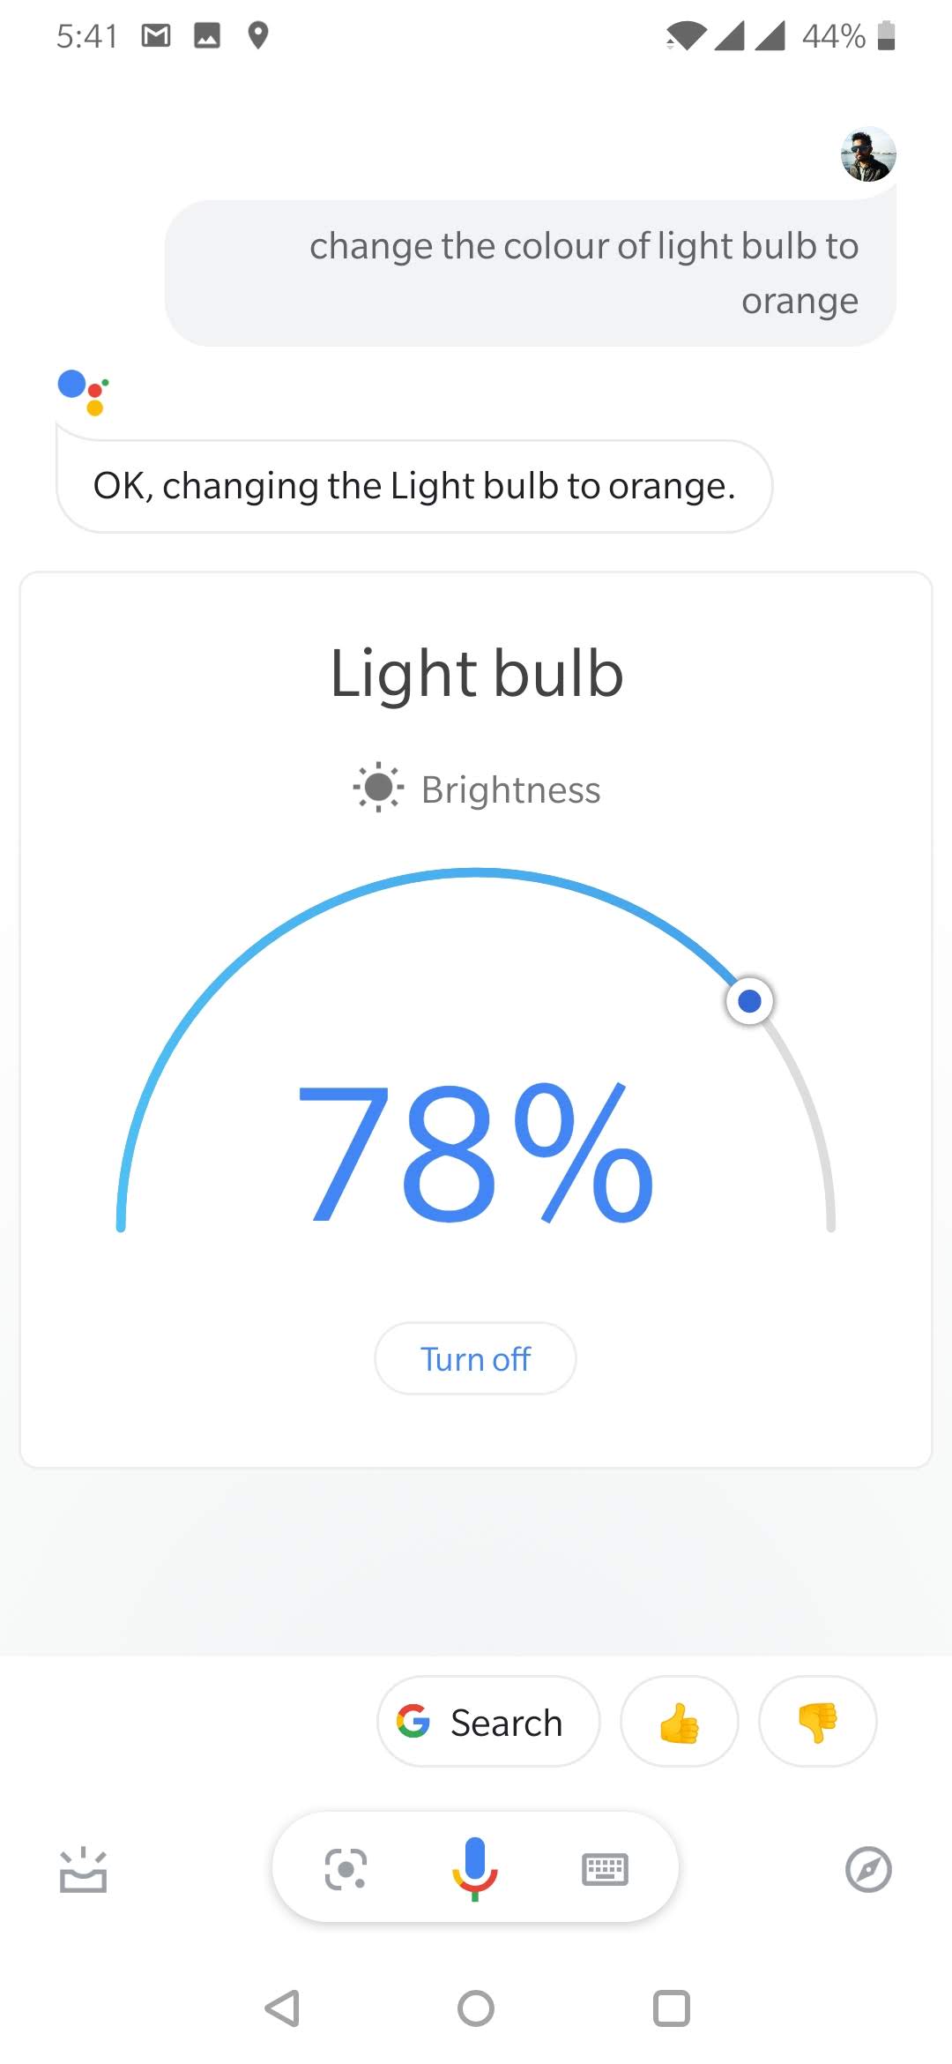
Task: Tap the thumbs up feedback button
Action: (x=679, y=1722)
